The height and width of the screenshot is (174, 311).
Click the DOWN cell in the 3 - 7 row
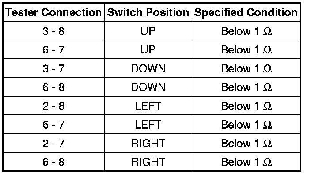point(148,68)
